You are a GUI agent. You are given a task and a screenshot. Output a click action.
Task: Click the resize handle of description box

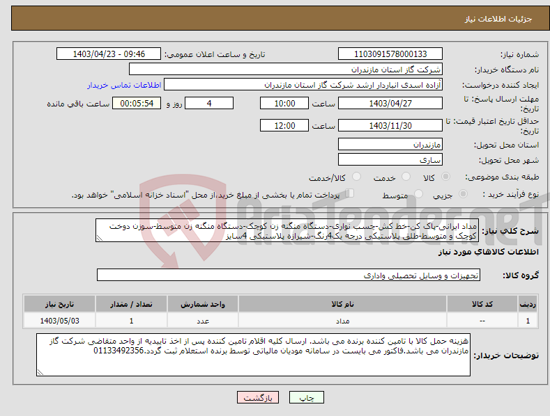click(x=99, y=238)
